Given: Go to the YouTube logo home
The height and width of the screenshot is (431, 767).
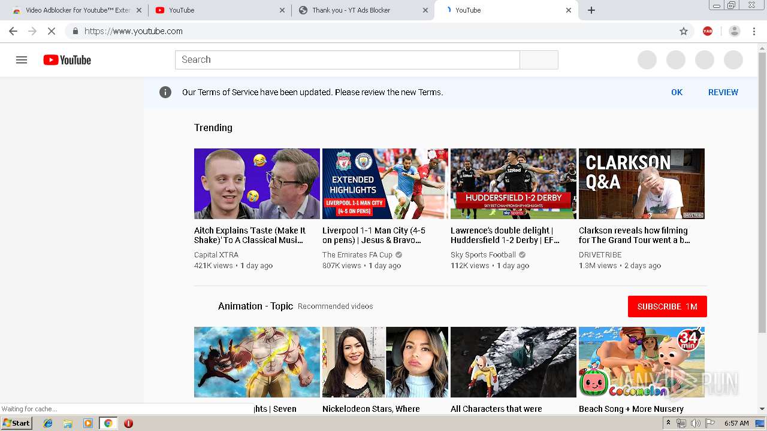Looking at the screenshot, I should 67,60.
